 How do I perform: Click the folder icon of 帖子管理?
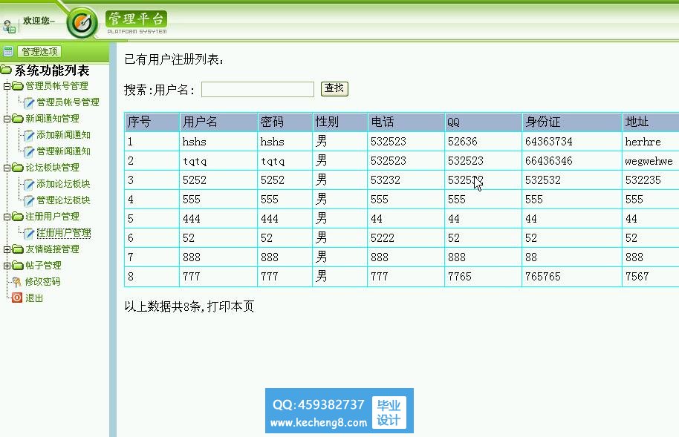(x=18, y=265)
